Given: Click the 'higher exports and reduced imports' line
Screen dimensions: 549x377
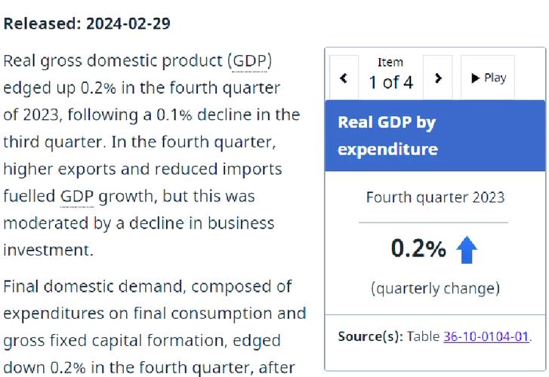Looking at the screenshot, I should tap(143, 170).
